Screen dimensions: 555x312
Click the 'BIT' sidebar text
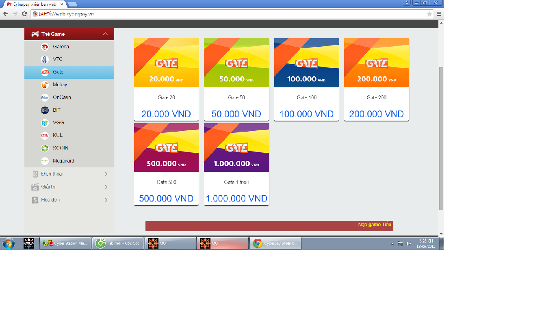pyautogui.click(x=57, y=110)
